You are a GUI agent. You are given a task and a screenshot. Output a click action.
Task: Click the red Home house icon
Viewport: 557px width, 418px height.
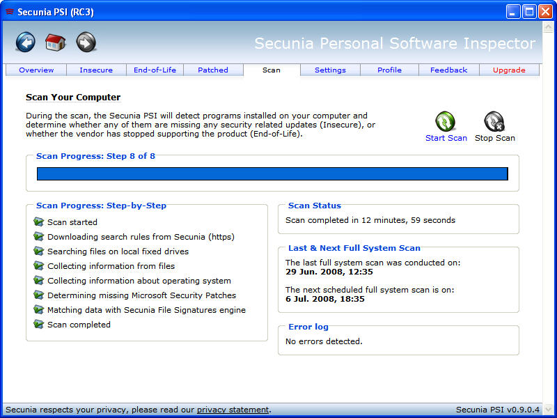click(x=56, y=42)
